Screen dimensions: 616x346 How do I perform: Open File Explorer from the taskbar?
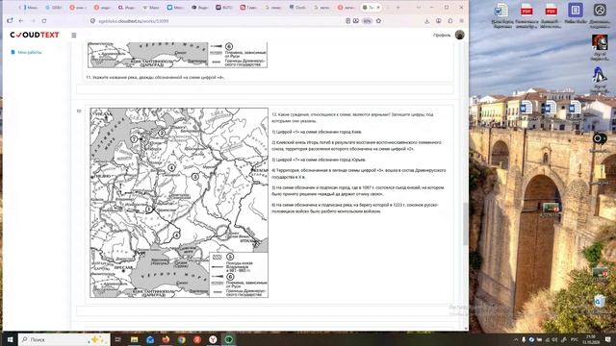[135, 339]
